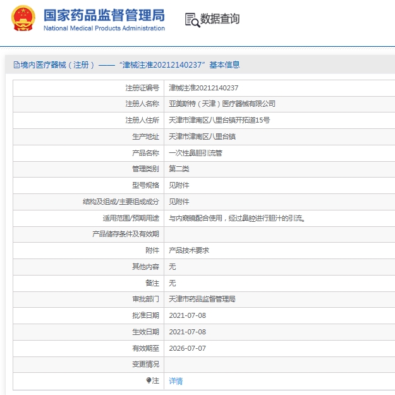Click the 生效日期 label
The height and width of the screenshot is (395, 395).
click(x=145, y=332)
